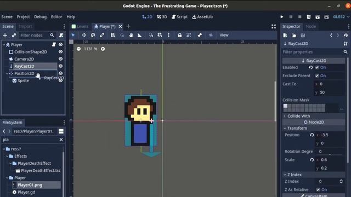Zoom in with plus icon in viewport

(x=103, y=49)
